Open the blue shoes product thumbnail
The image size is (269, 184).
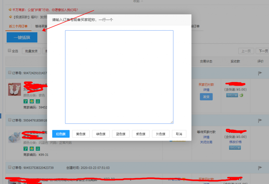[15, 137]
